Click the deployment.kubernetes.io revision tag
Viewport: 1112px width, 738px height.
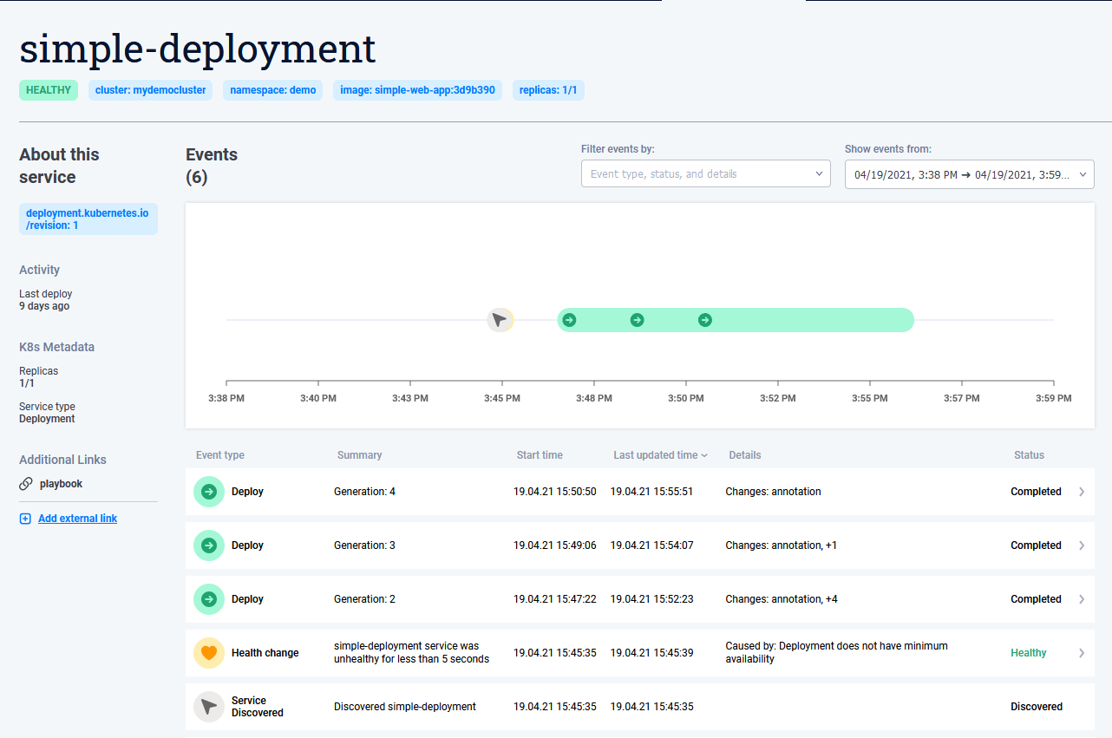click(x=88, y=219)
